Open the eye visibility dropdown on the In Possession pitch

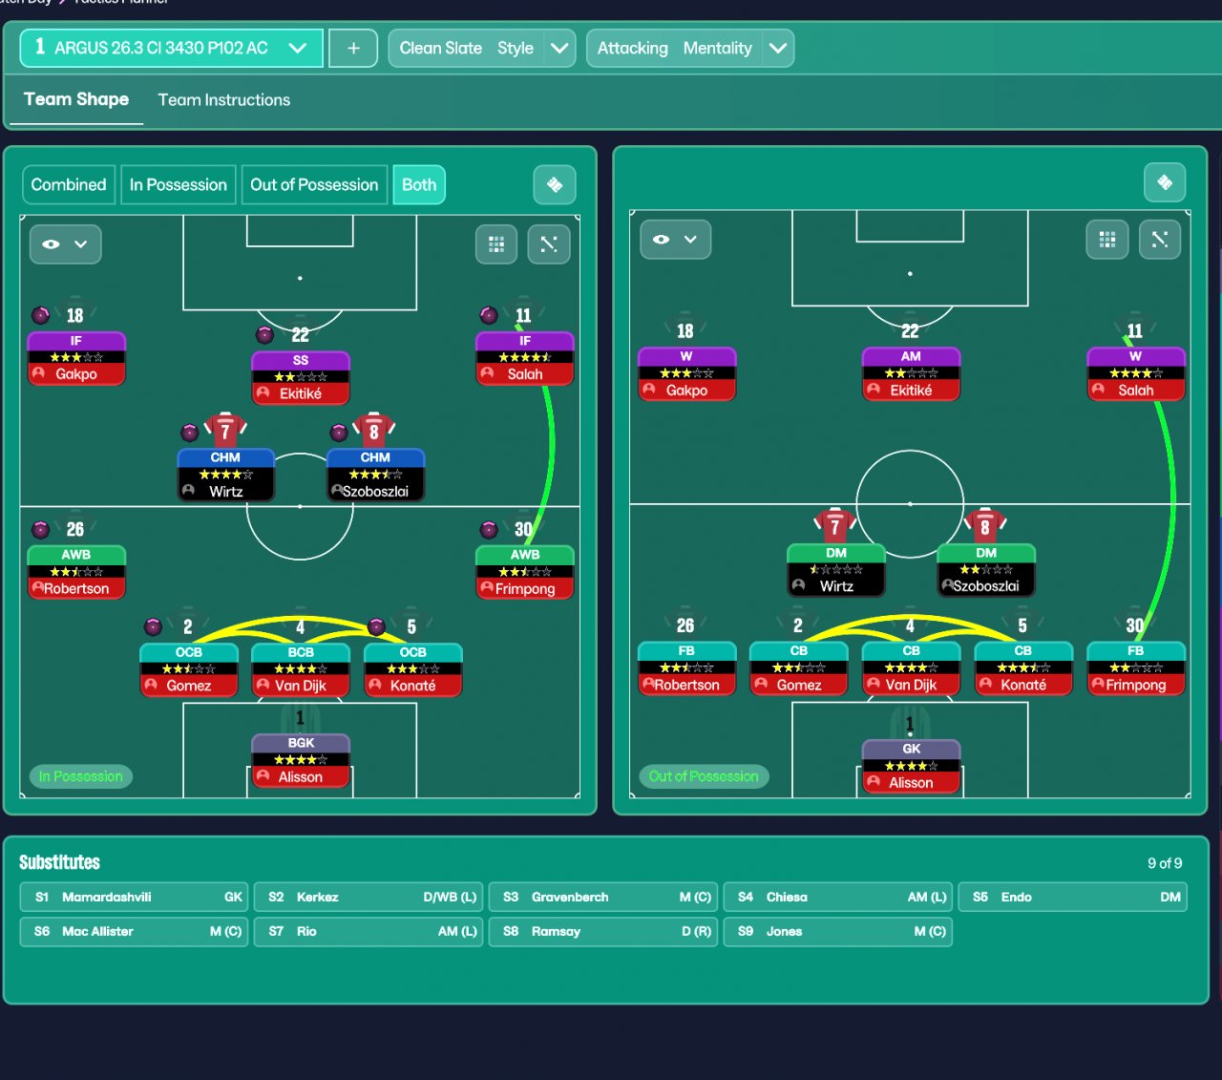(x=65, y=244)
